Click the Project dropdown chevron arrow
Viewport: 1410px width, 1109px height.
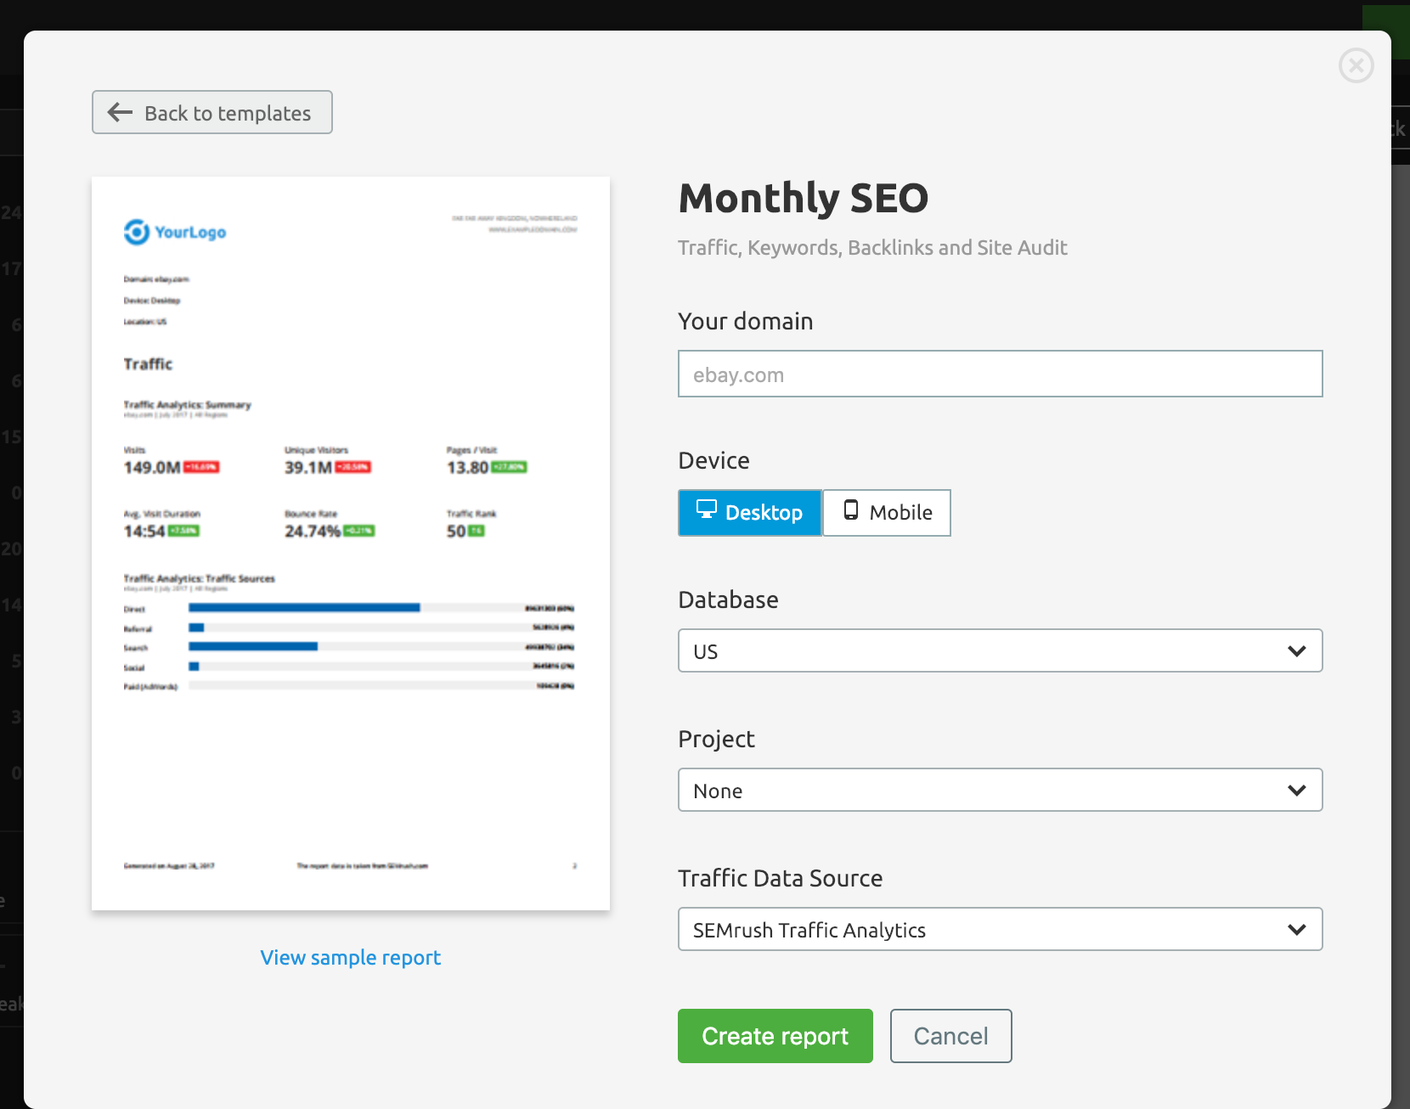[1296, 791]
